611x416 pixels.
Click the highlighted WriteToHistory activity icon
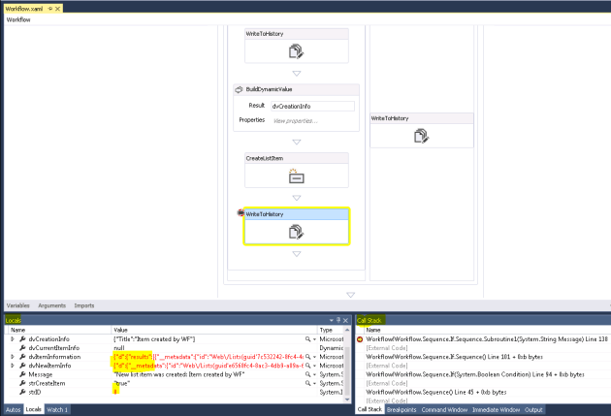tap(296, 231)
